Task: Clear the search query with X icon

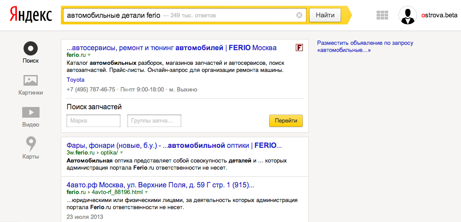Action: [x=299, y=15]
